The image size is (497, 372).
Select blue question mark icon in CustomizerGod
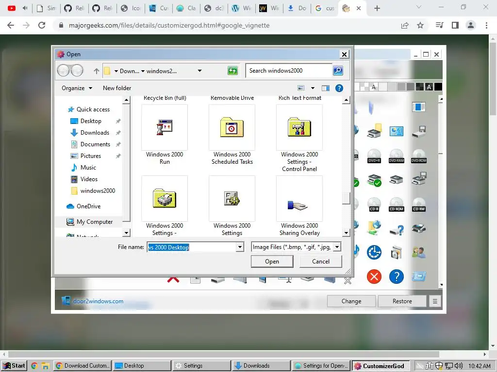pyautogui.click(x=396, y=277)
